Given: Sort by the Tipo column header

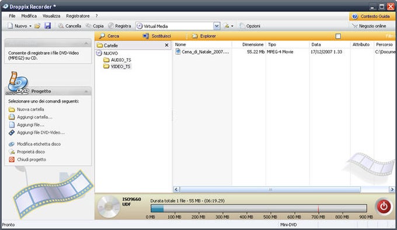Looking at the screenshot, I should [x=288, y=44].
